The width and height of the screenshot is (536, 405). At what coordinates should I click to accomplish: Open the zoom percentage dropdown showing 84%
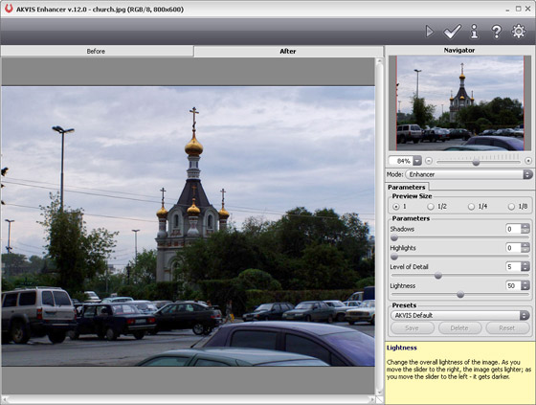(x=417, y=161)
